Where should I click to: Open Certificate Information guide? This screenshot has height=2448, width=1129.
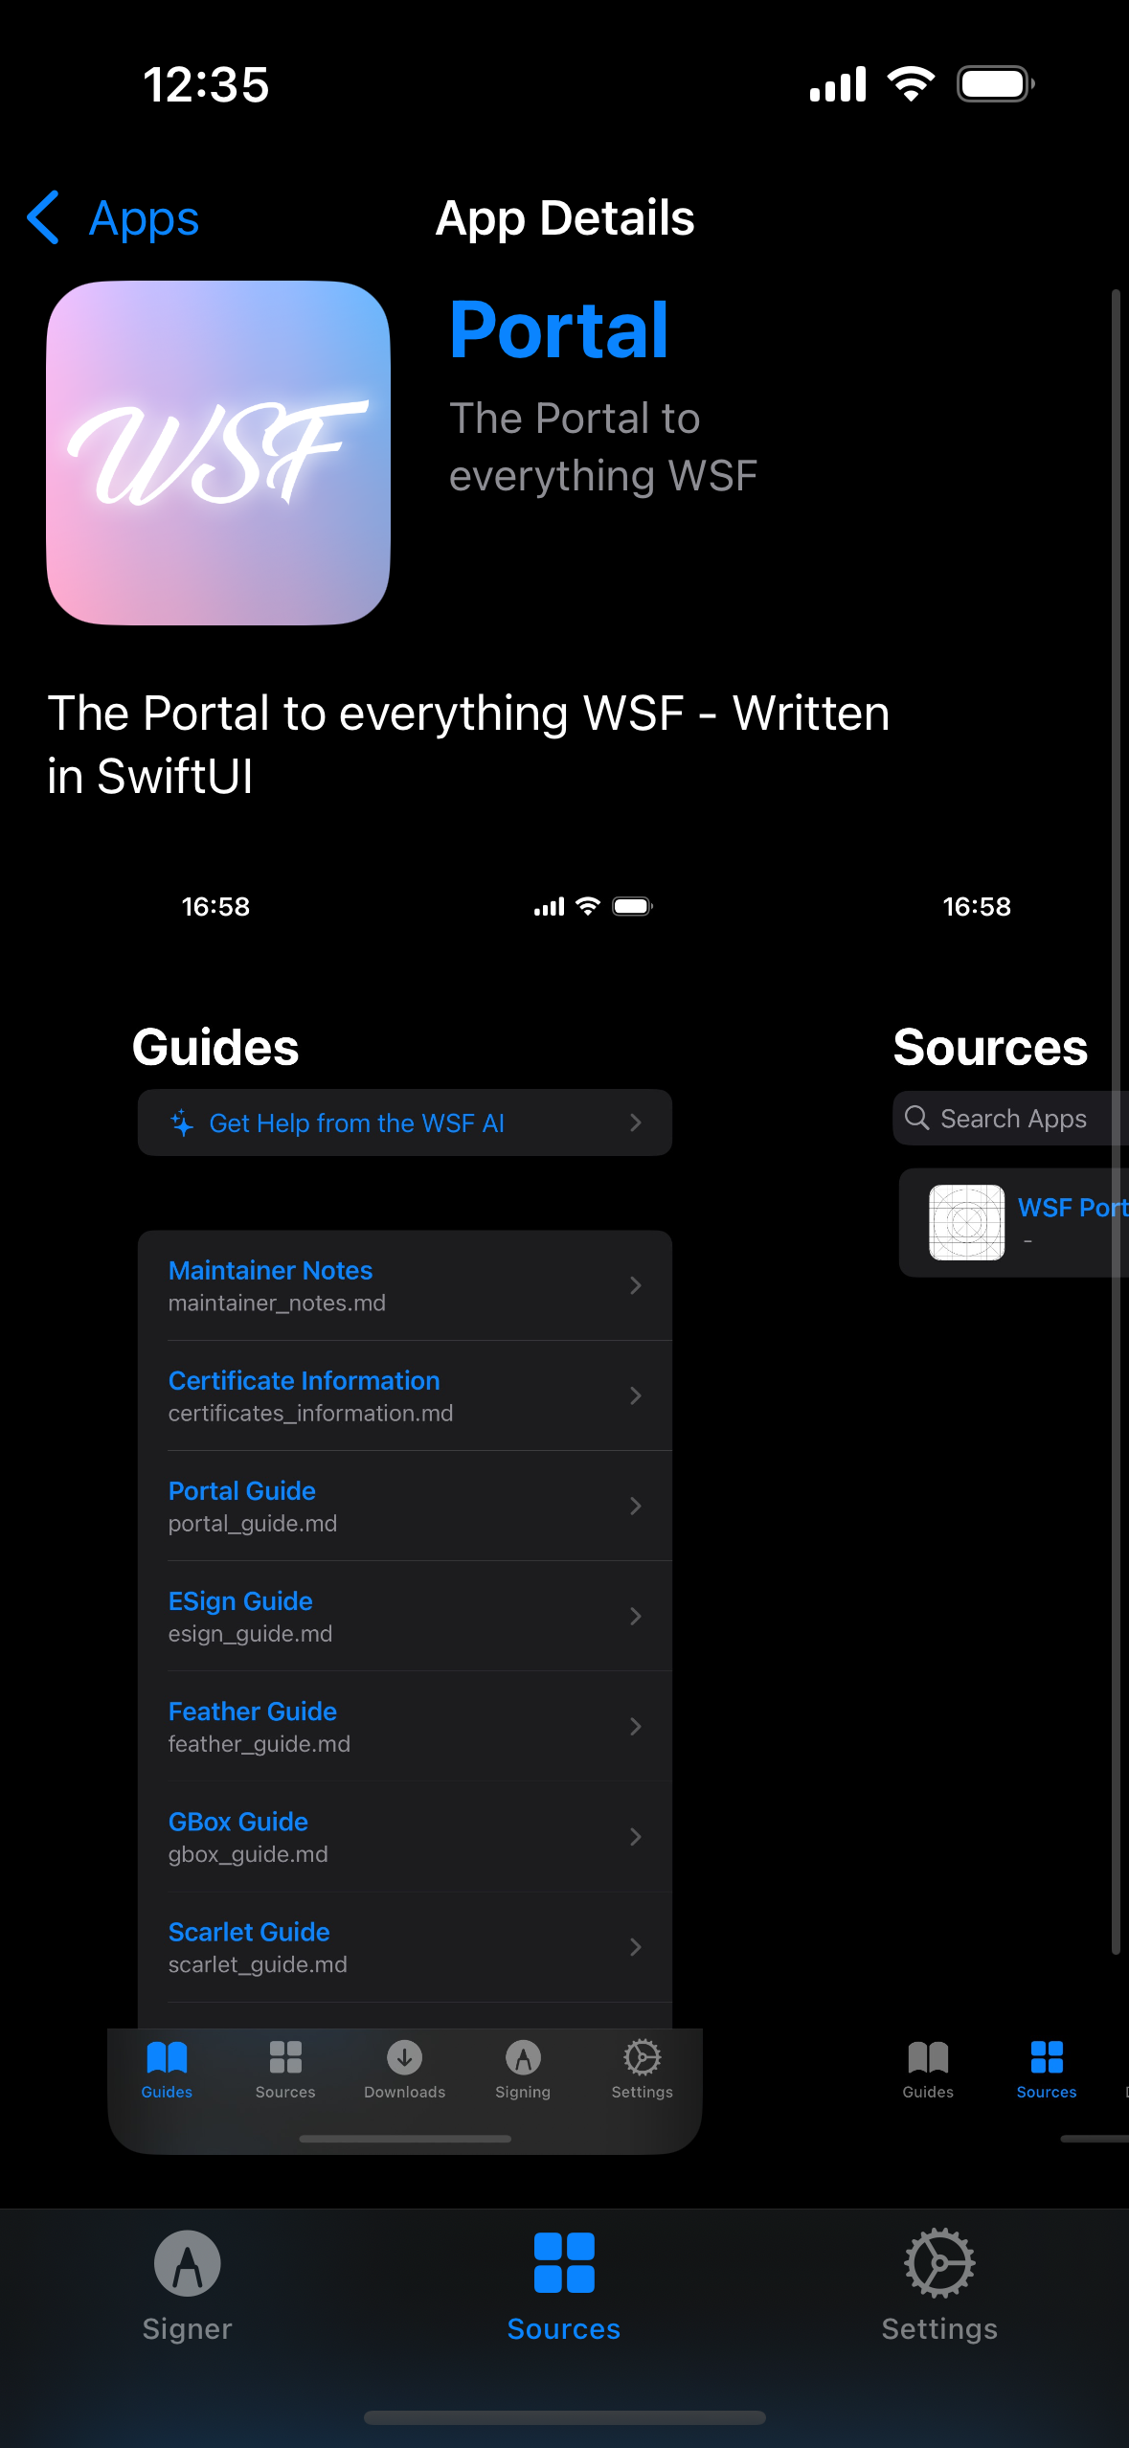point(405,1395)
